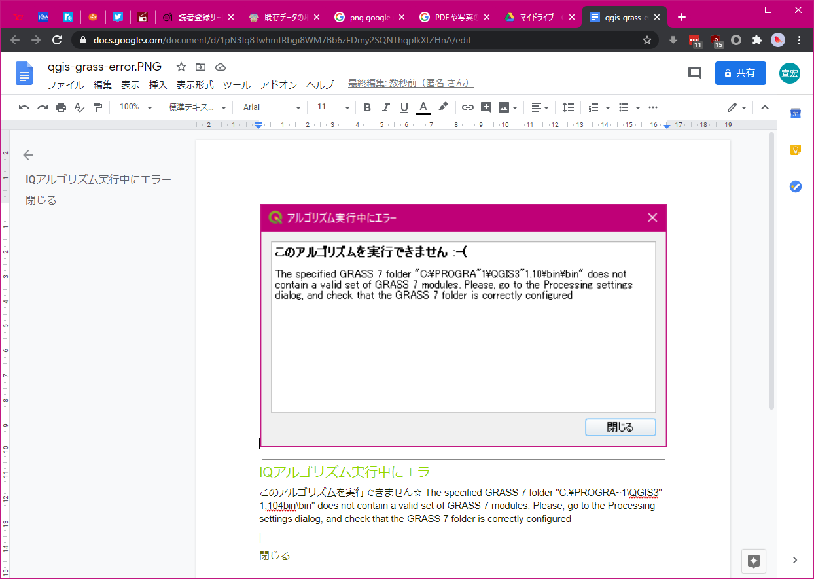This screenshot has height=579, width=814.
Task: Click the blue 共有 share button
Action: click(740, 73)
